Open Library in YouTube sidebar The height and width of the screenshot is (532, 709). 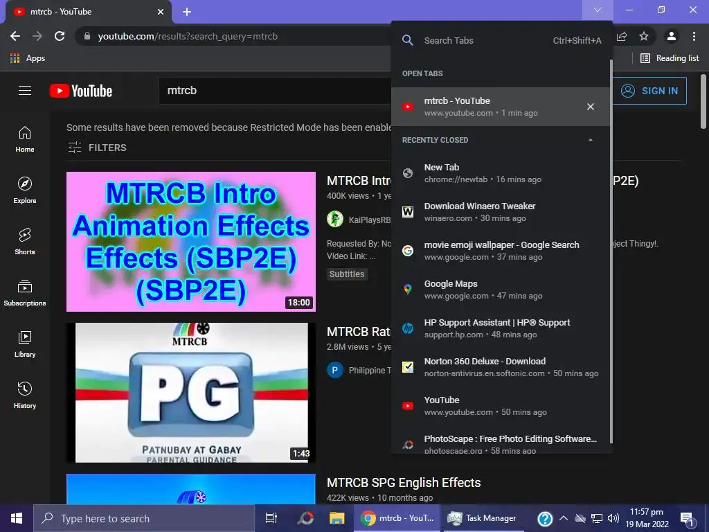tap(25, 344)
